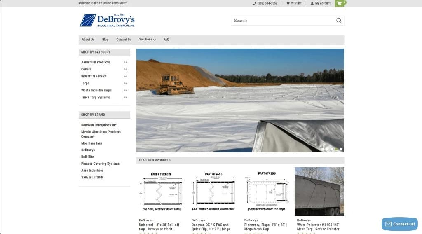Expand the Industrial Fabrics chevron
The image size is (422, 234).
125,76
